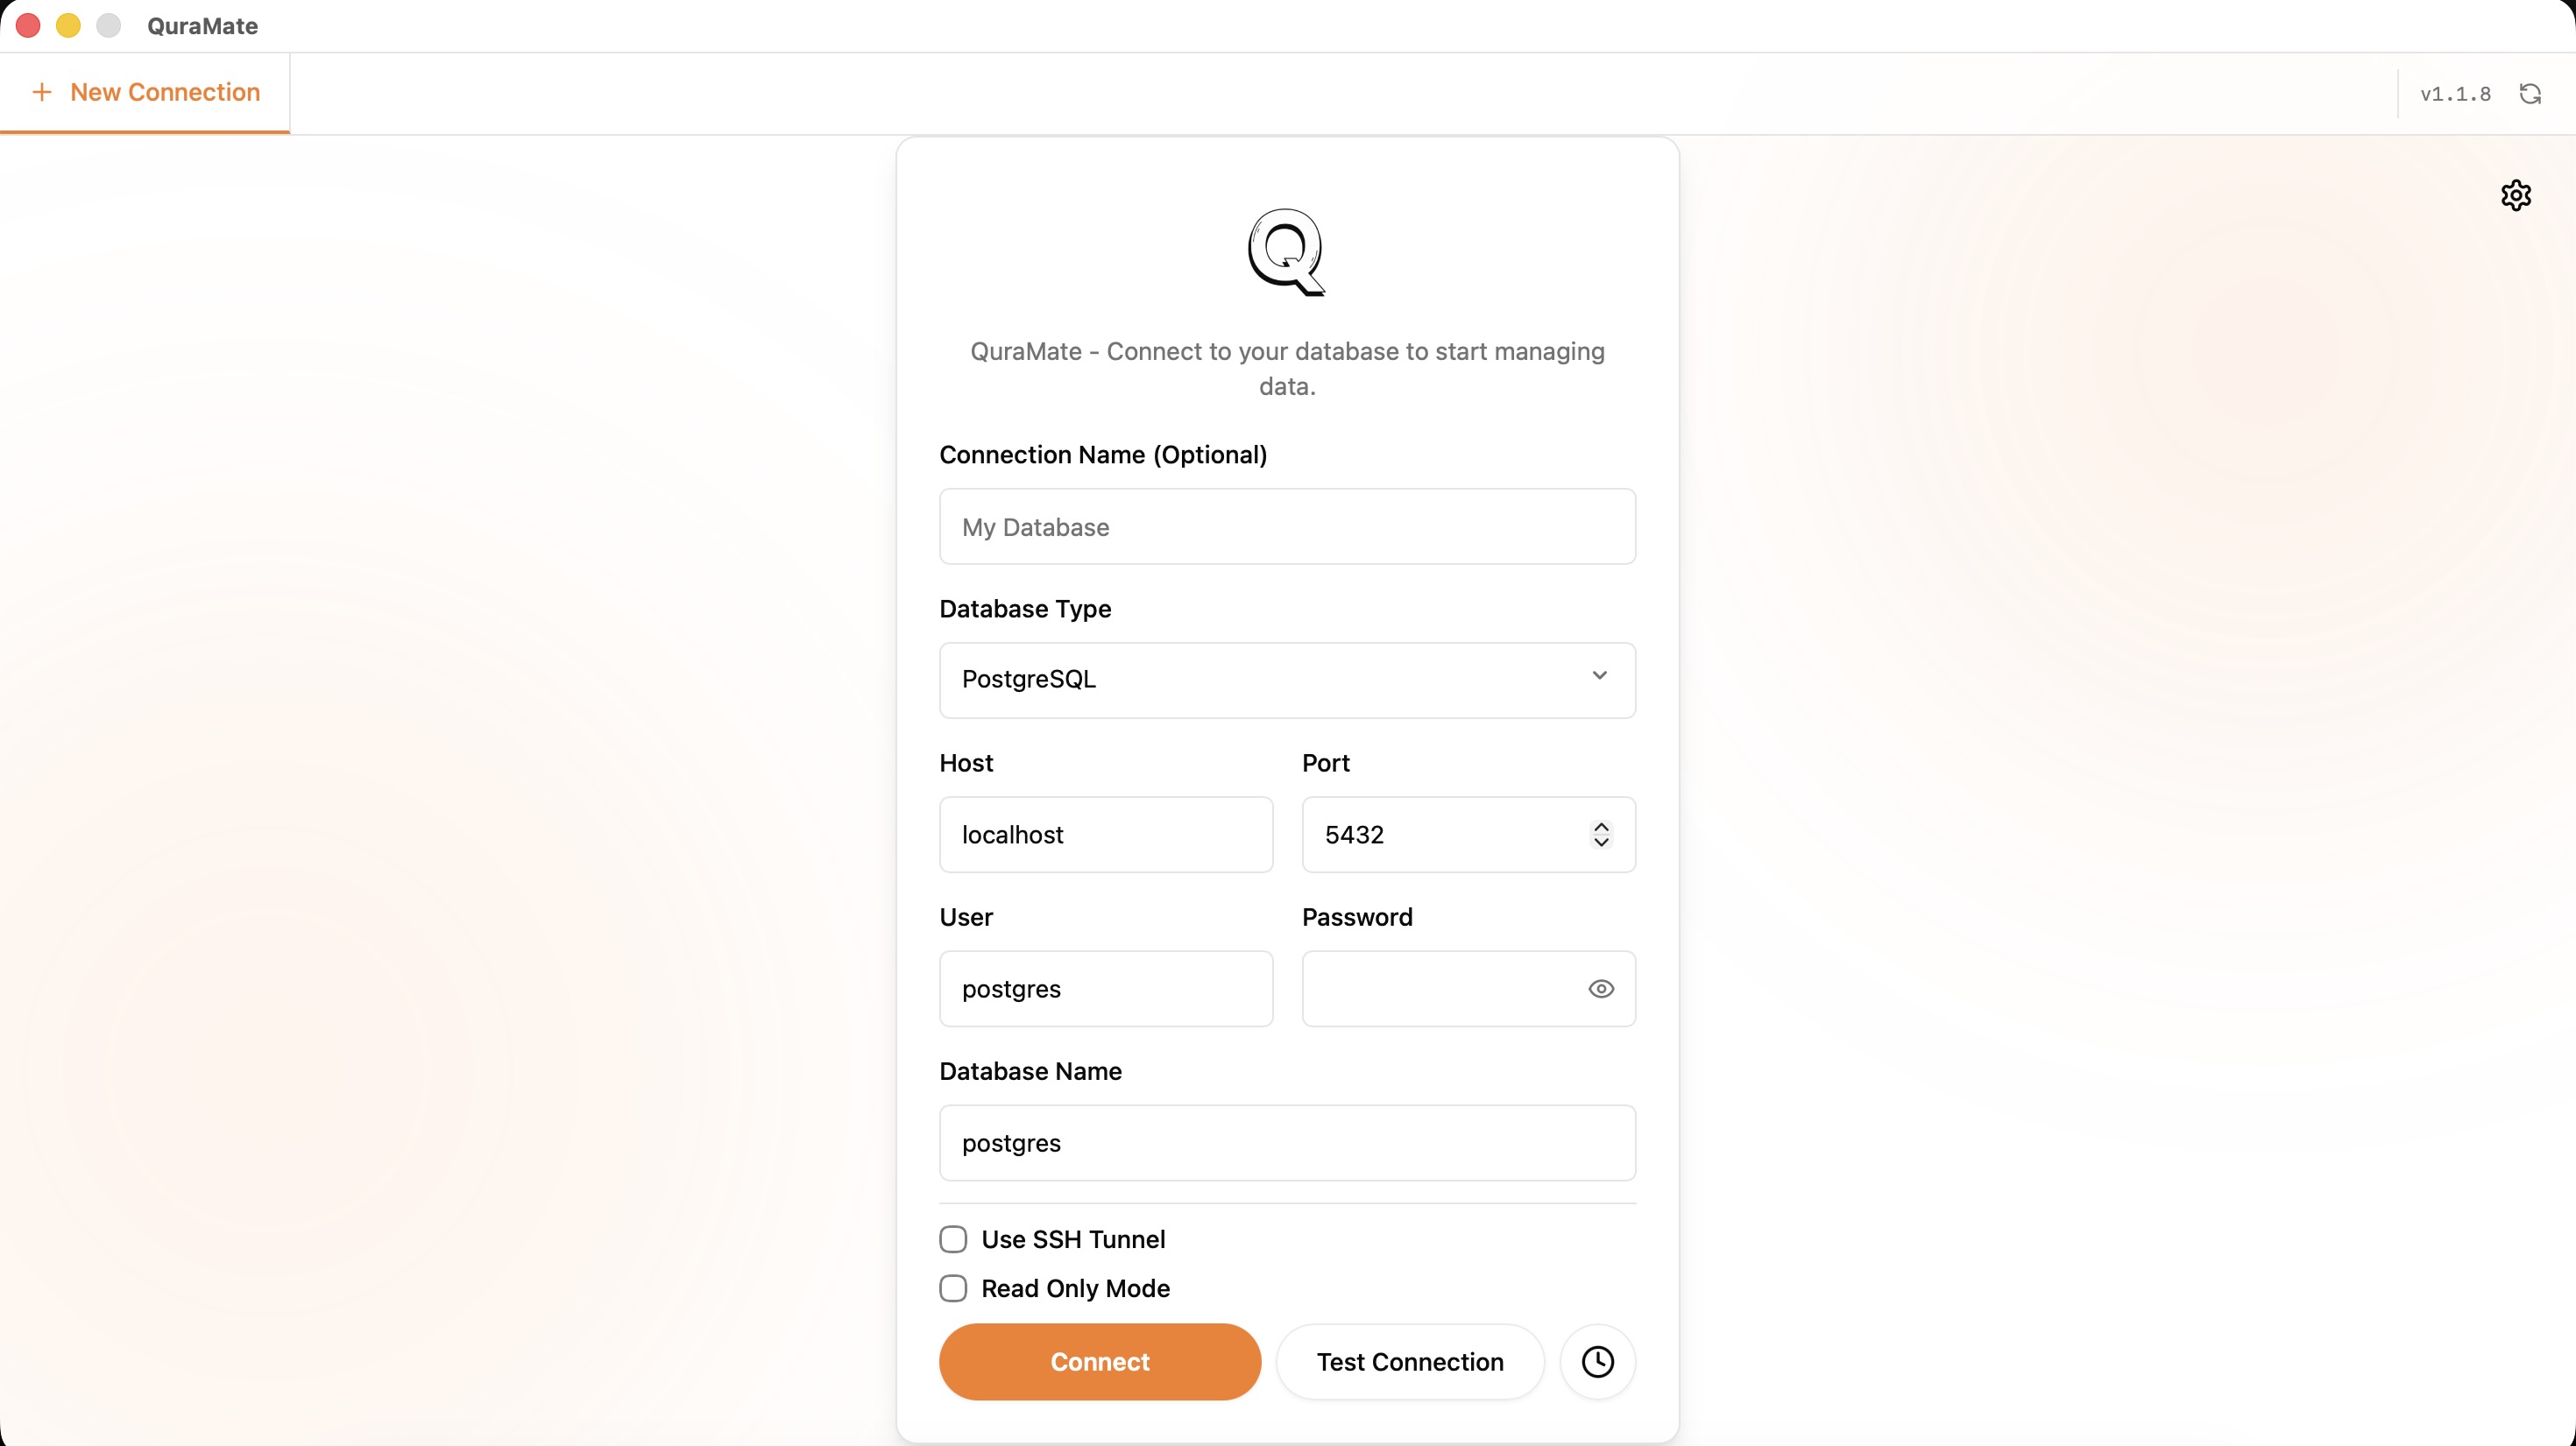Uncheck the SSH Tunnel checkbox if checked
Image resolution: width=2576 pixels, height=1446 pixels.
(x=953, y=1238)
